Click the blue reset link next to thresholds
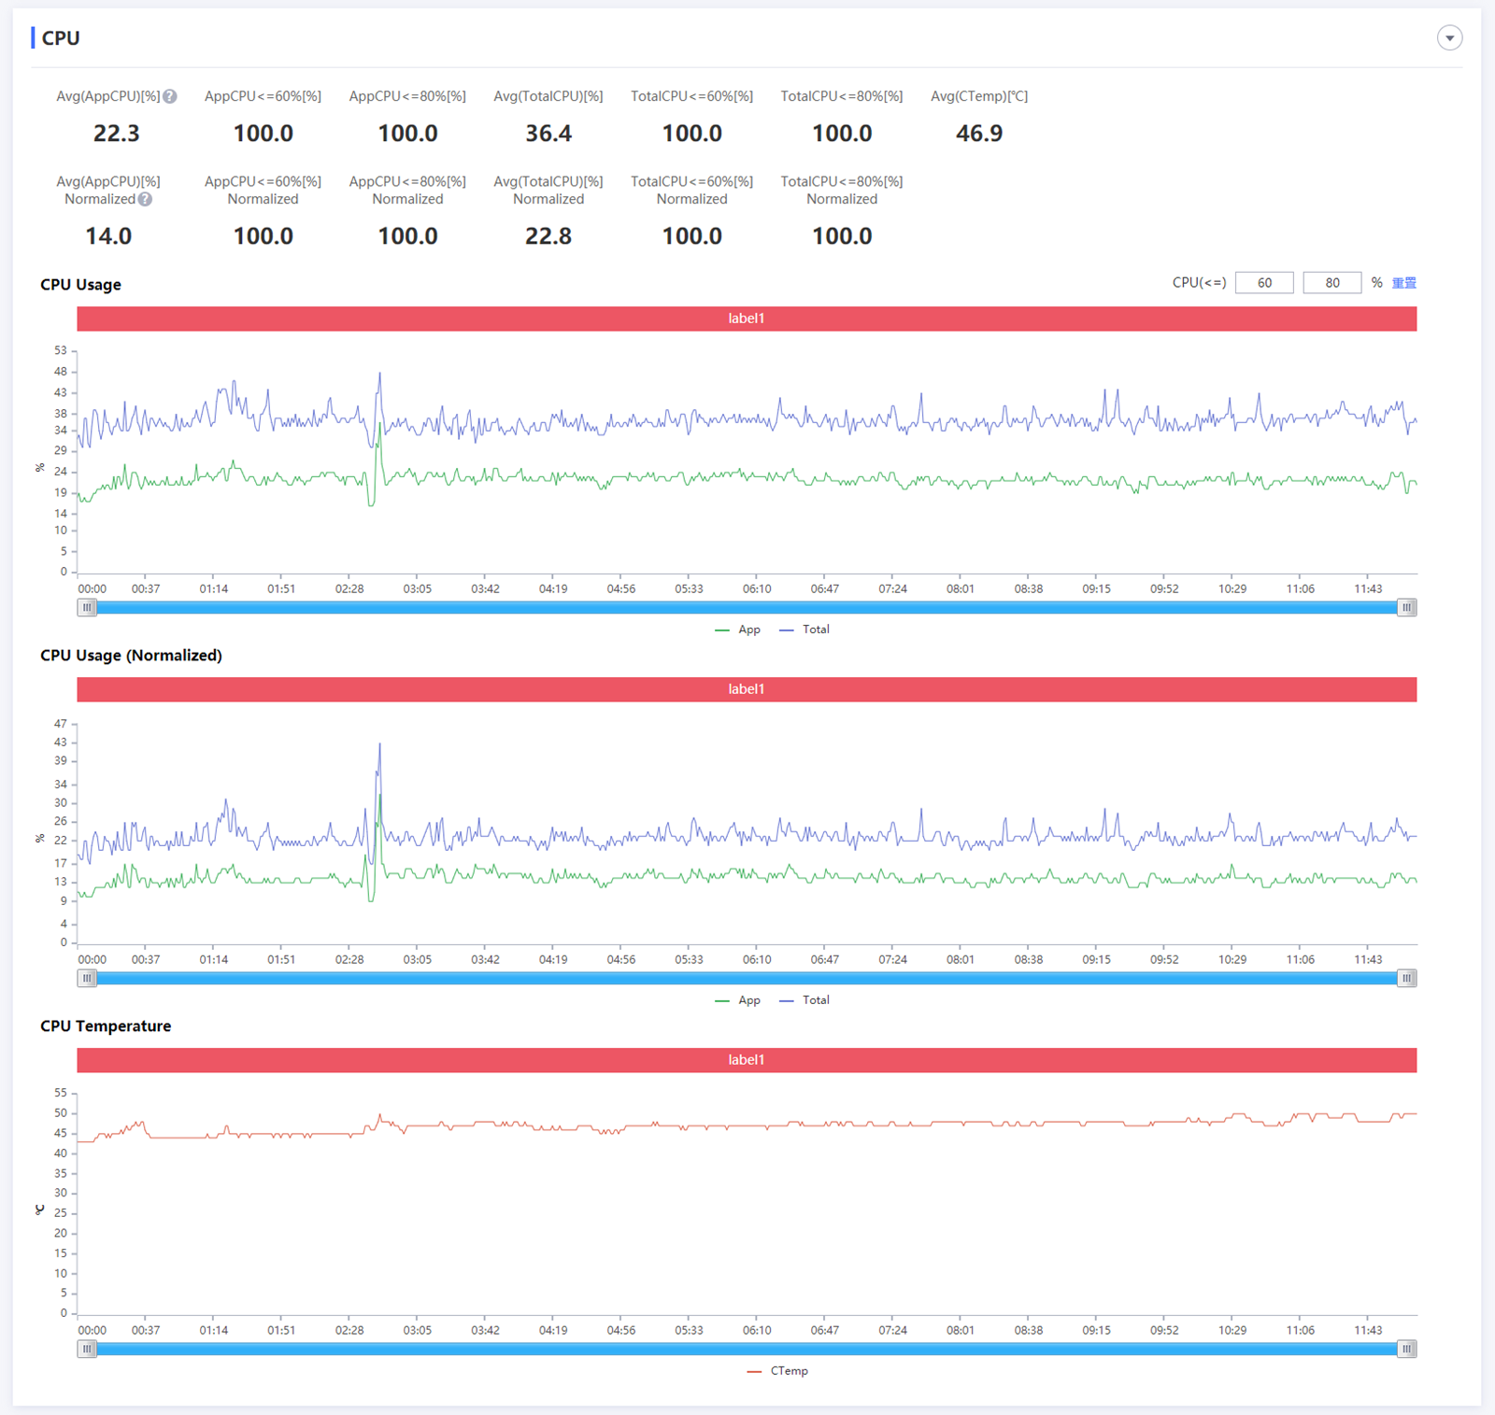The height and width of the screenshot is (1415, 1495). click(1403, 283)
